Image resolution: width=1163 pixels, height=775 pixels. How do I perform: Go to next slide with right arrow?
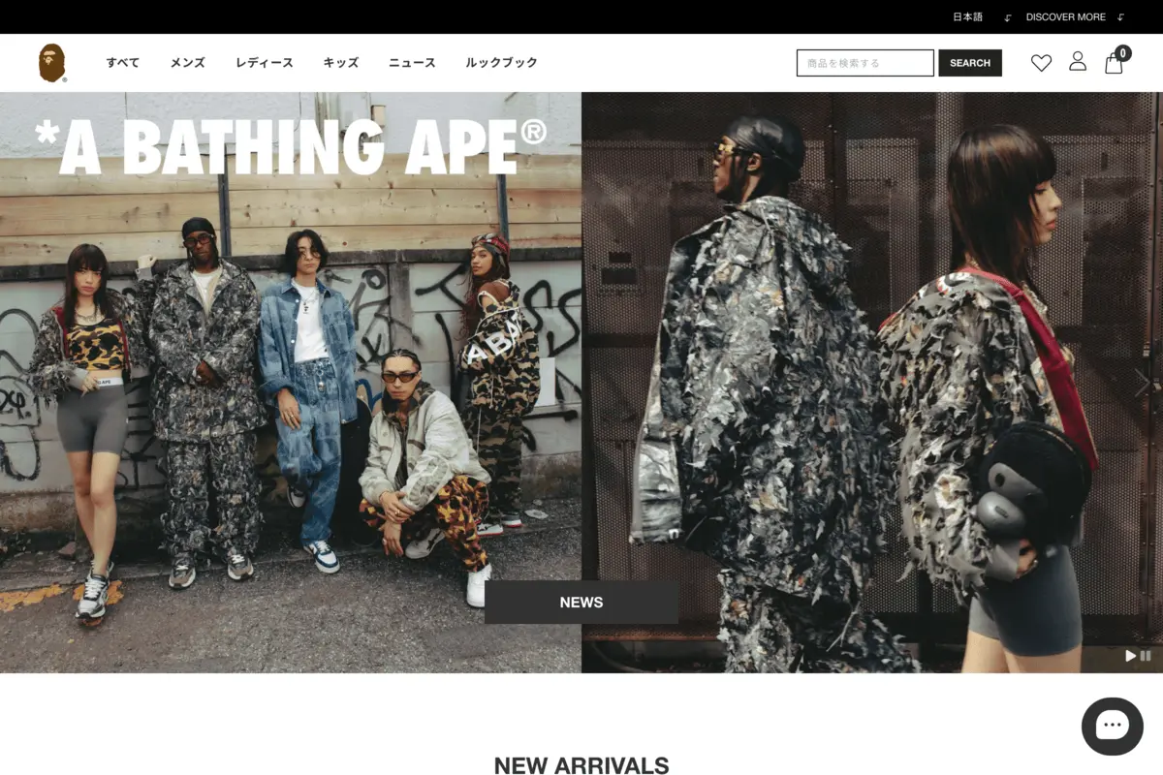coord(1144,383)
